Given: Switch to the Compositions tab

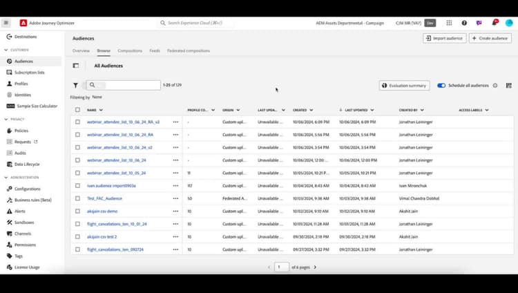Looking at the screenshot, I should coord(130,50).
